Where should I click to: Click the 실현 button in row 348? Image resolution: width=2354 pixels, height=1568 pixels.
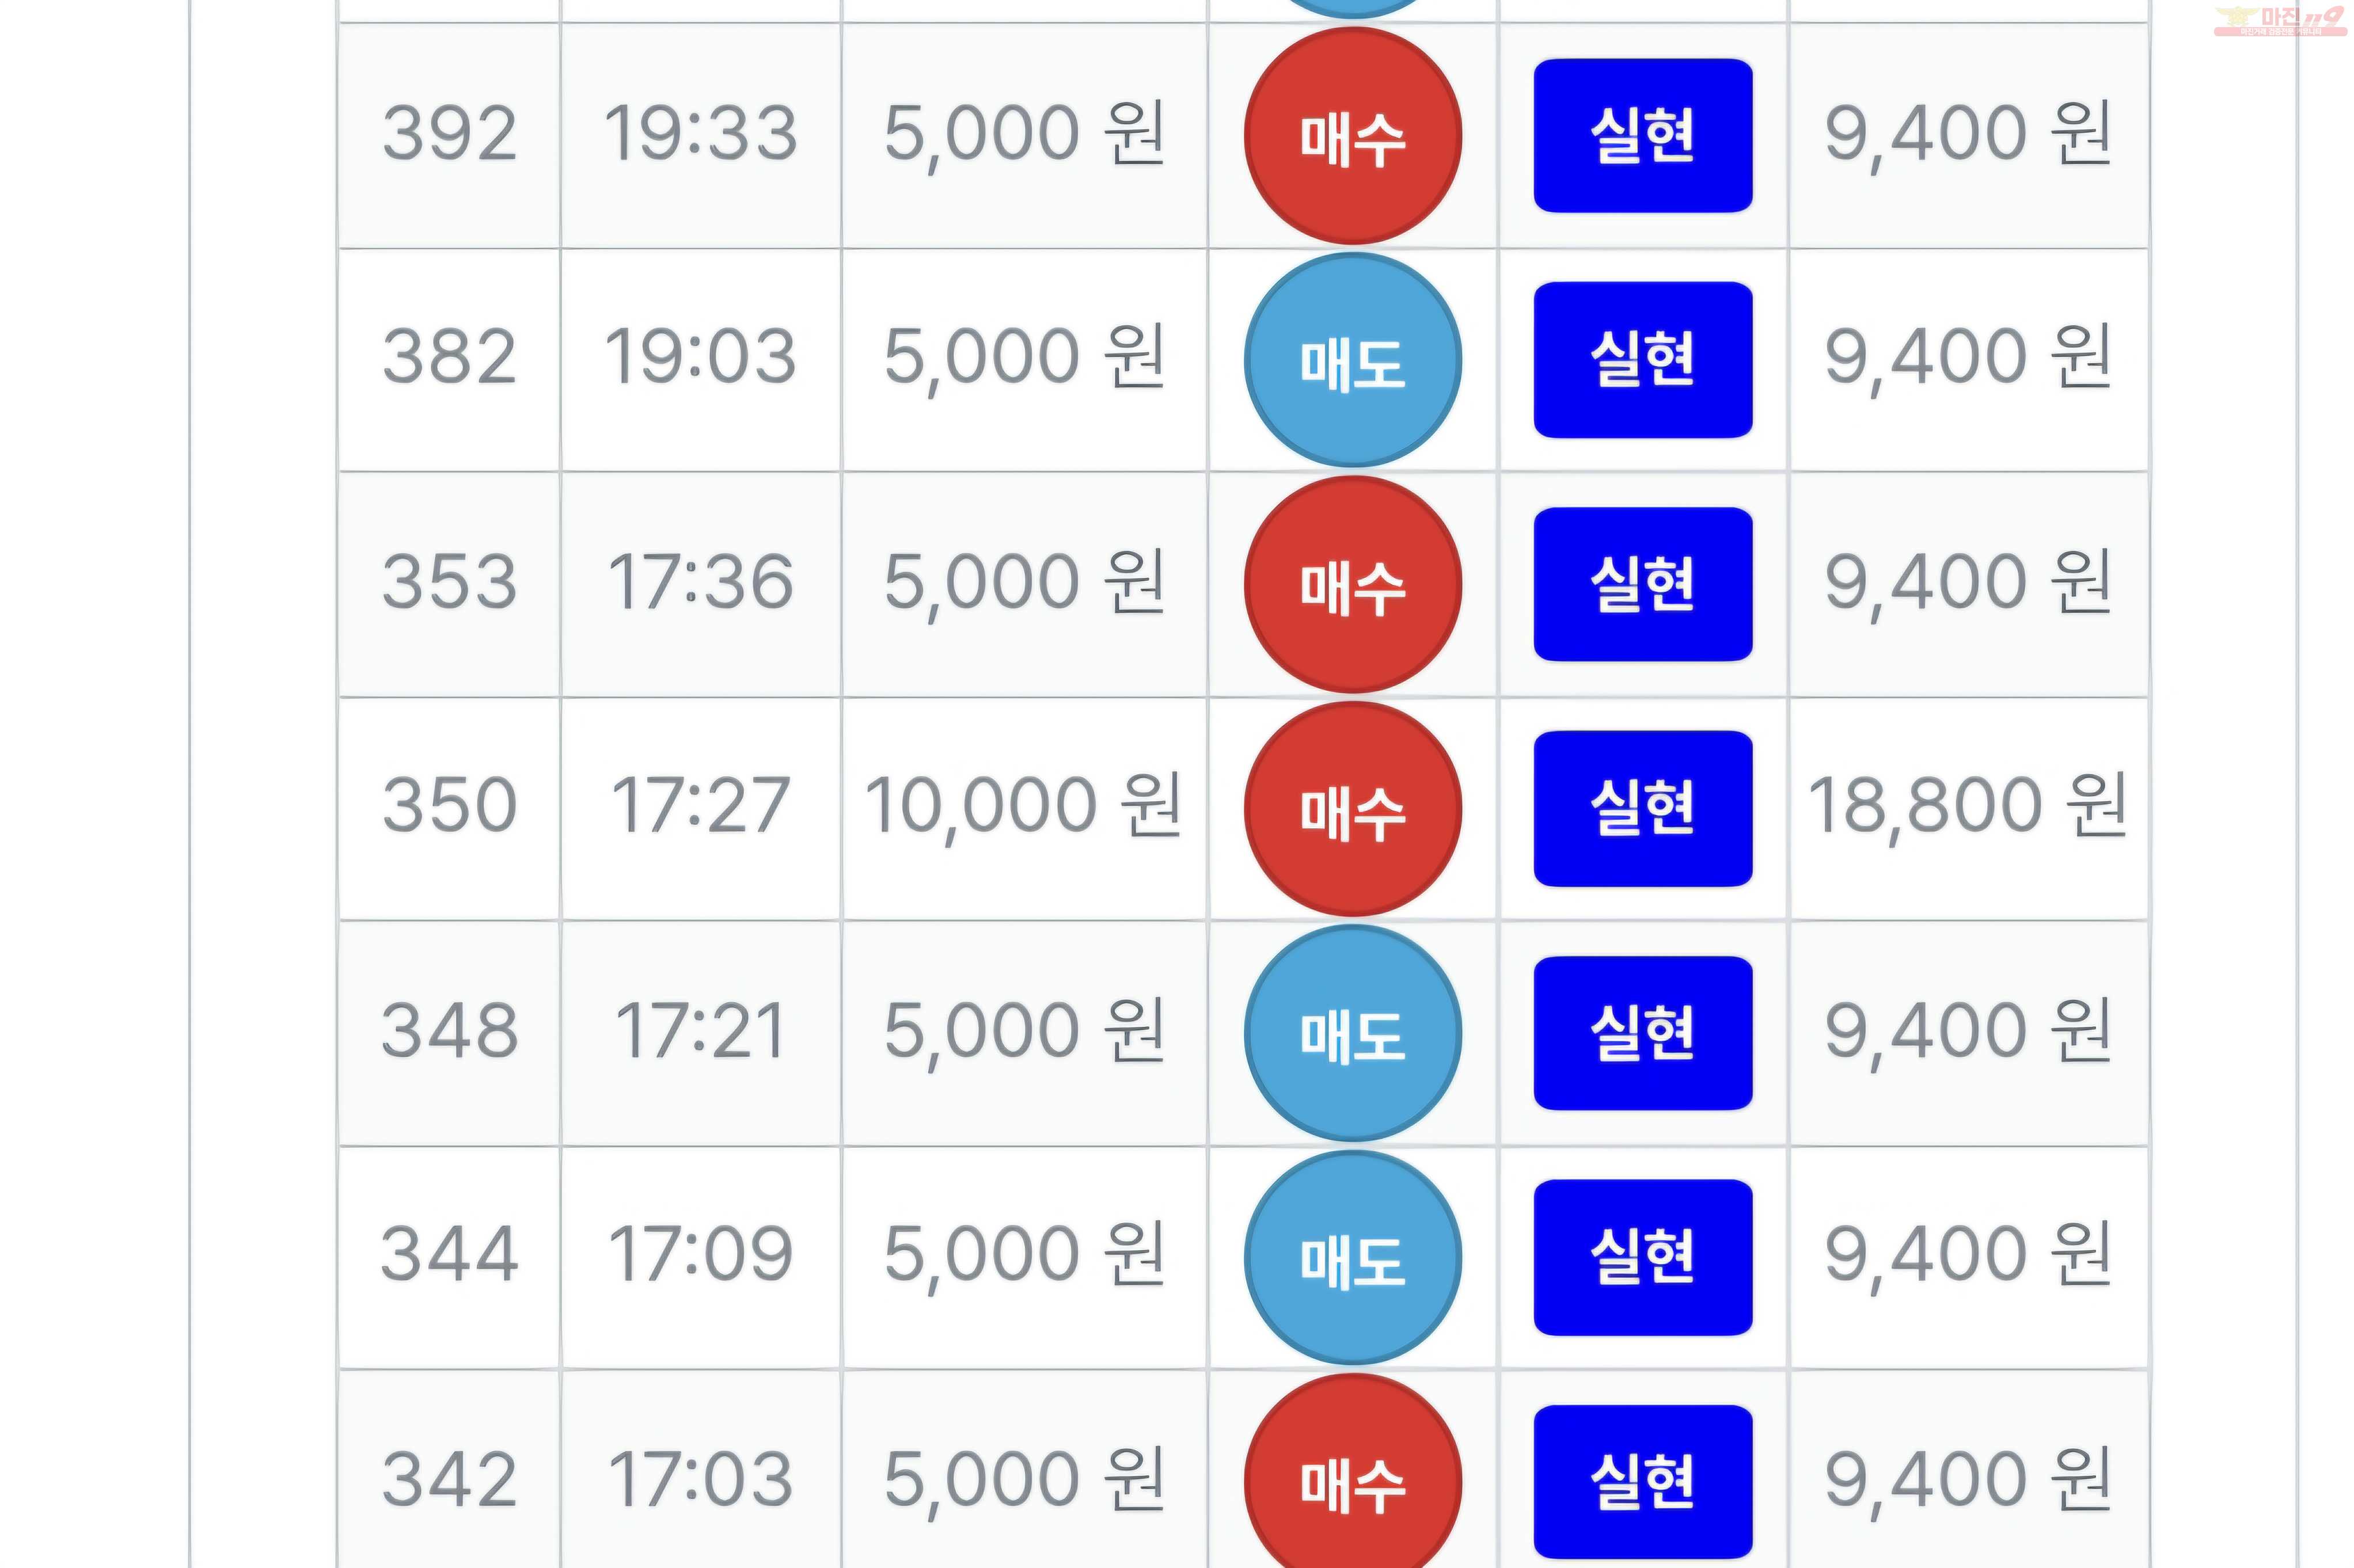pos(1643,1033)
